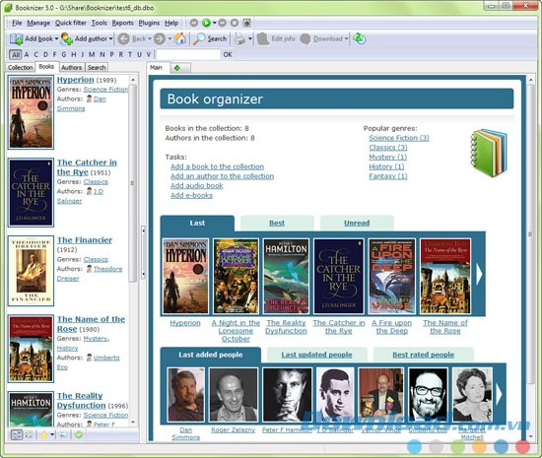The image size is (542, 458).
Task: Toggle the All letter filter
Action: click(x=15, y=54)
